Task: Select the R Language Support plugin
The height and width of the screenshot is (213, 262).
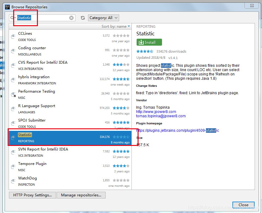Action: click(x=70, y=109)
